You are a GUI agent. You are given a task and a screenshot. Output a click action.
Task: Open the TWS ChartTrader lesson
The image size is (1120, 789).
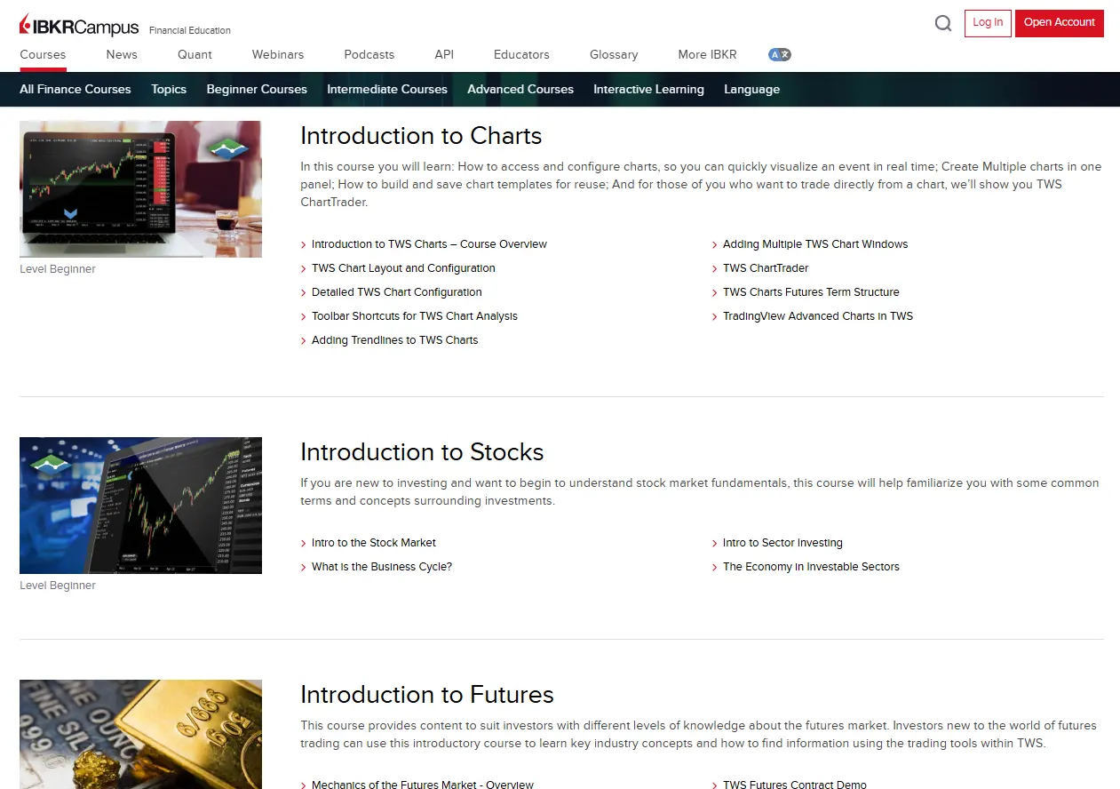tap(766, 268)
